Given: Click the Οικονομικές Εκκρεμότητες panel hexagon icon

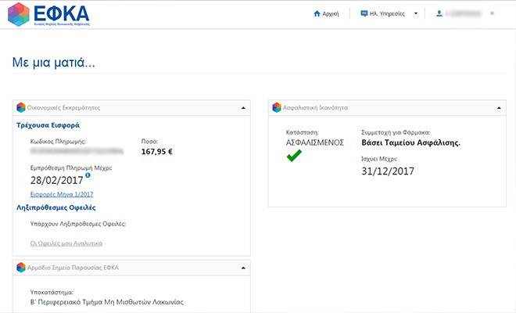Looking at the screenshot, I should coord(21,107).
